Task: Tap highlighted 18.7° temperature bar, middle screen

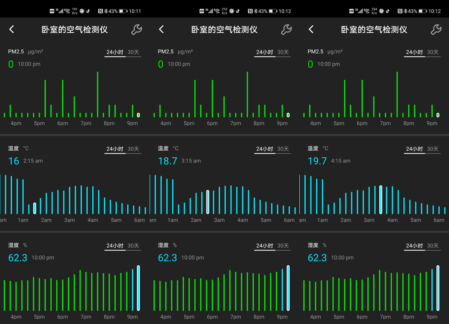Action: [208, 202]
